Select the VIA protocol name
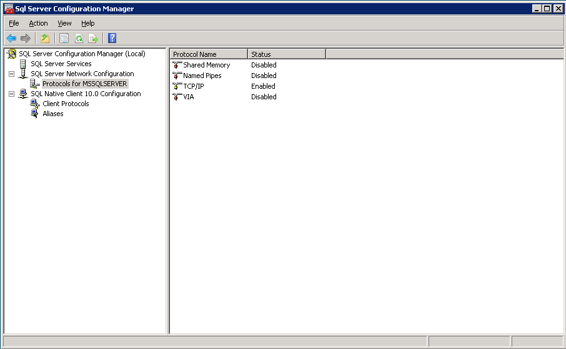 189,97
